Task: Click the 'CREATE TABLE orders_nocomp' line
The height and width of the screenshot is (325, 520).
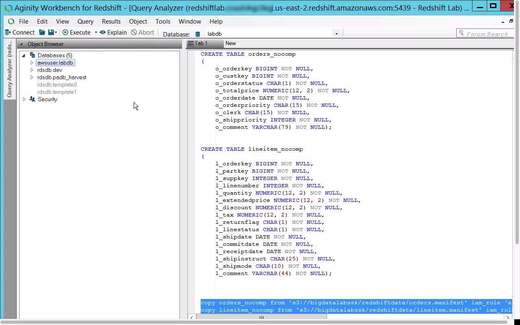Action: pyautogui.click(x=248, y=54)
